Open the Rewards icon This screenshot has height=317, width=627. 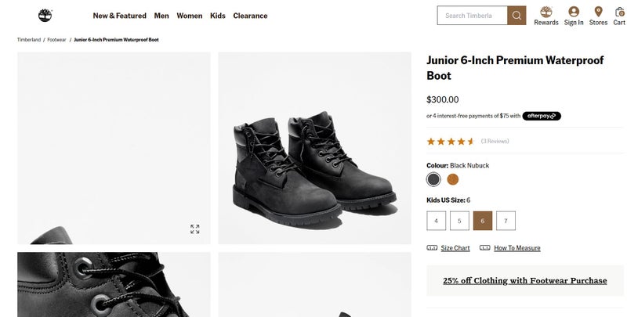tap(546, 13)
